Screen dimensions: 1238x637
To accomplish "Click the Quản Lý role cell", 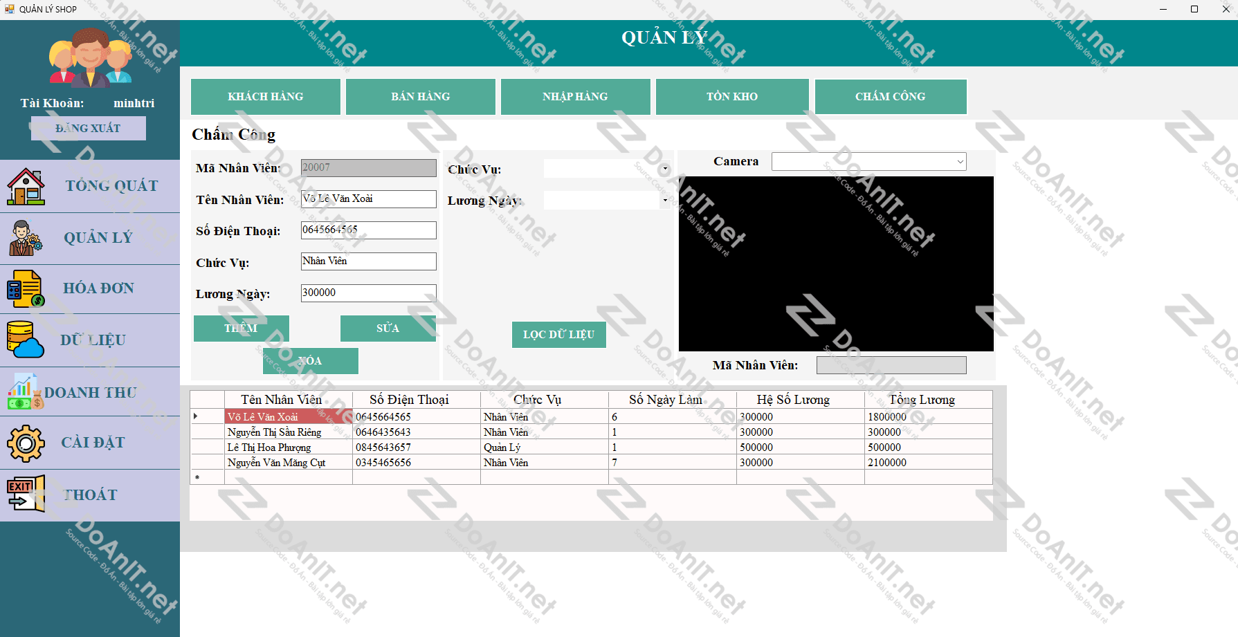I will 545,447.
